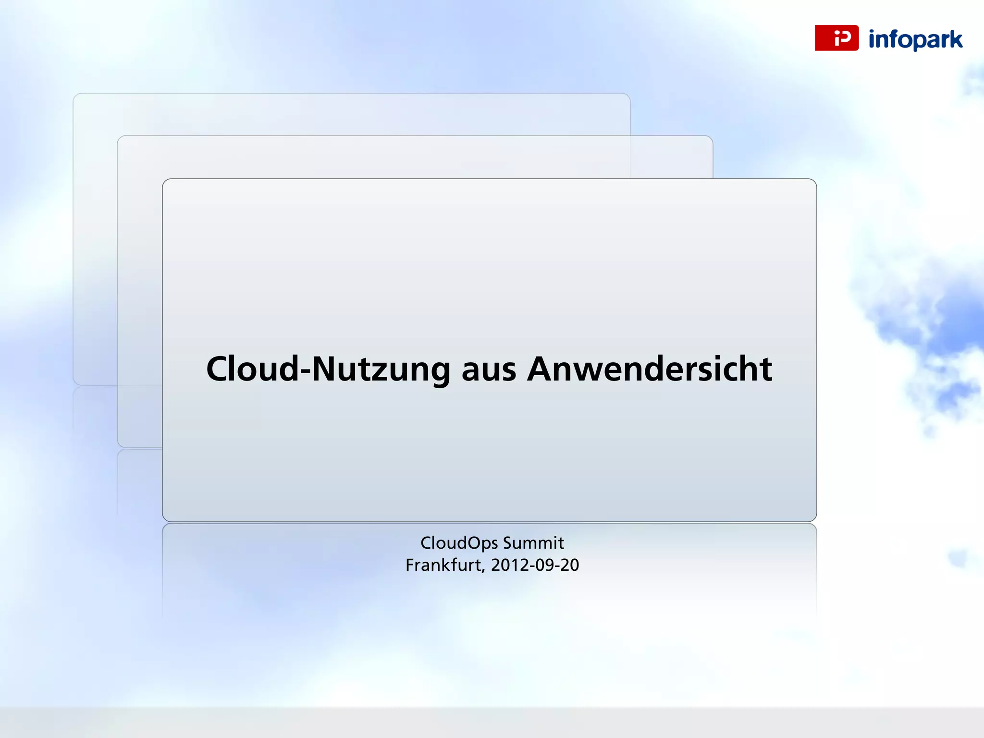Click the date '2012-09-20'

tap(535, 565)
